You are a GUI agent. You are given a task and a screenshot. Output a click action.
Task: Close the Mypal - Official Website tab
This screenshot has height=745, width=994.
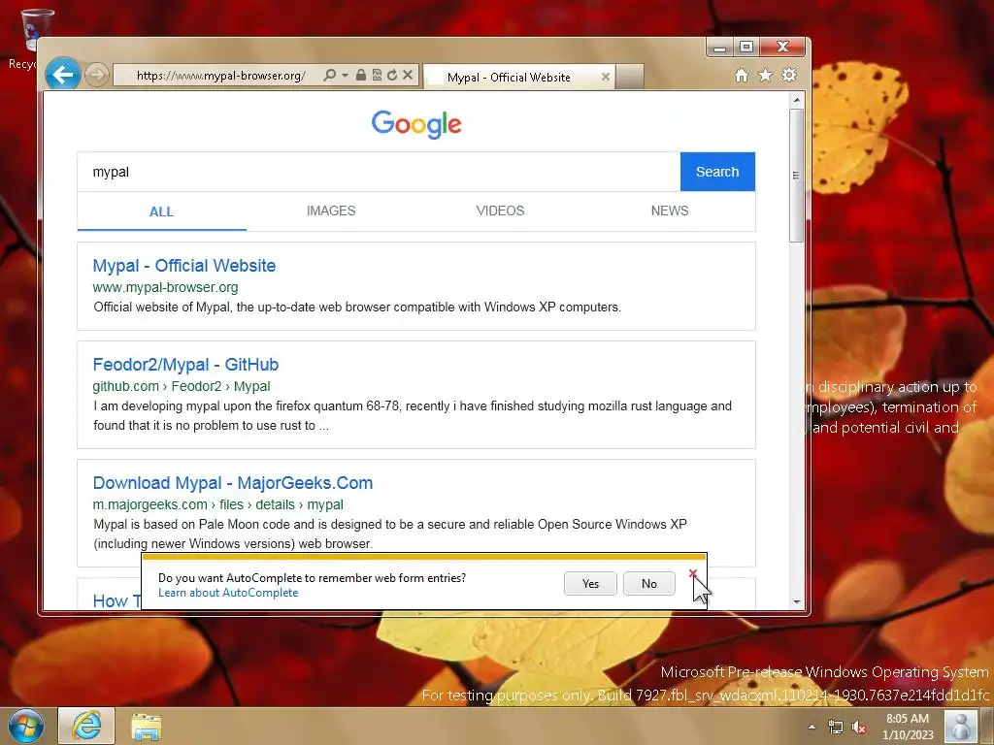click(606, 77)
